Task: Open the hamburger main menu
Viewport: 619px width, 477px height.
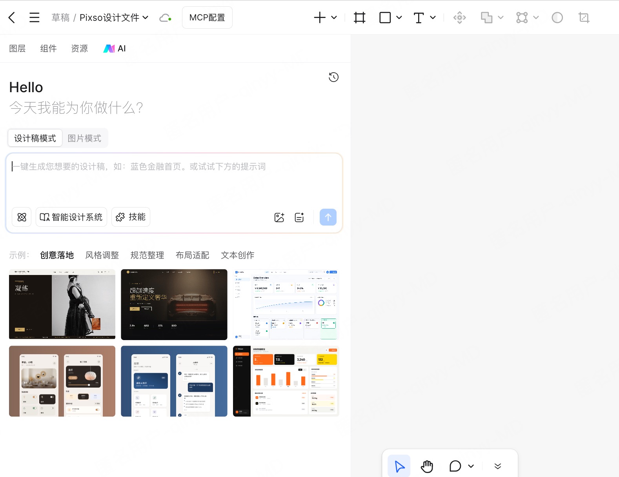Action: (x=35, y=18)
